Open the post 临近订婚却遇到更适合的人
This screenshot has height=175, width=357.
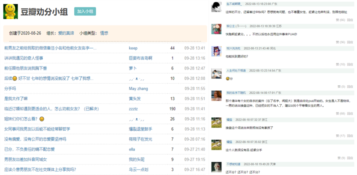click(51, 109)
